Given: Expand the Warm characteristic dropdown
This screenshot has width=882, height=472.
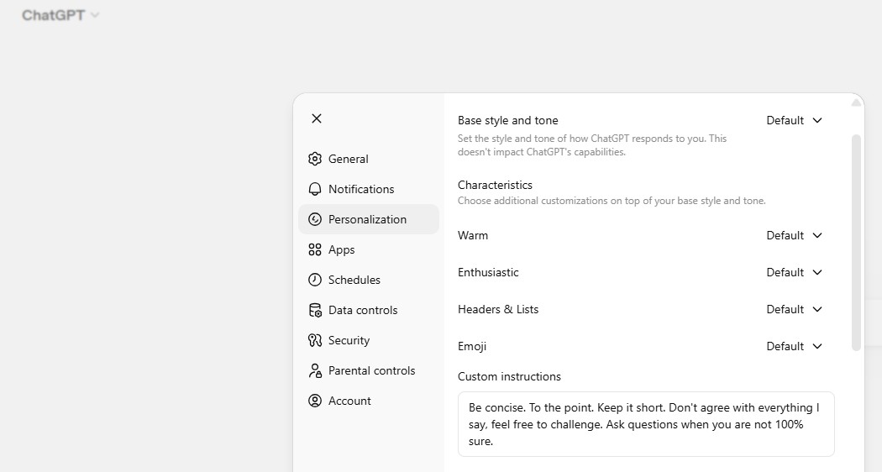Looking at the screenshot, I should (794, 235).
